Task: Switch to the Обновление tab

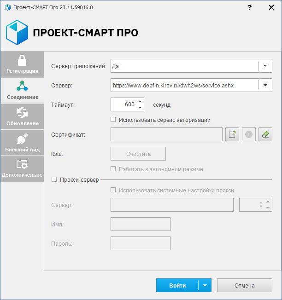Action: [22, 116]
